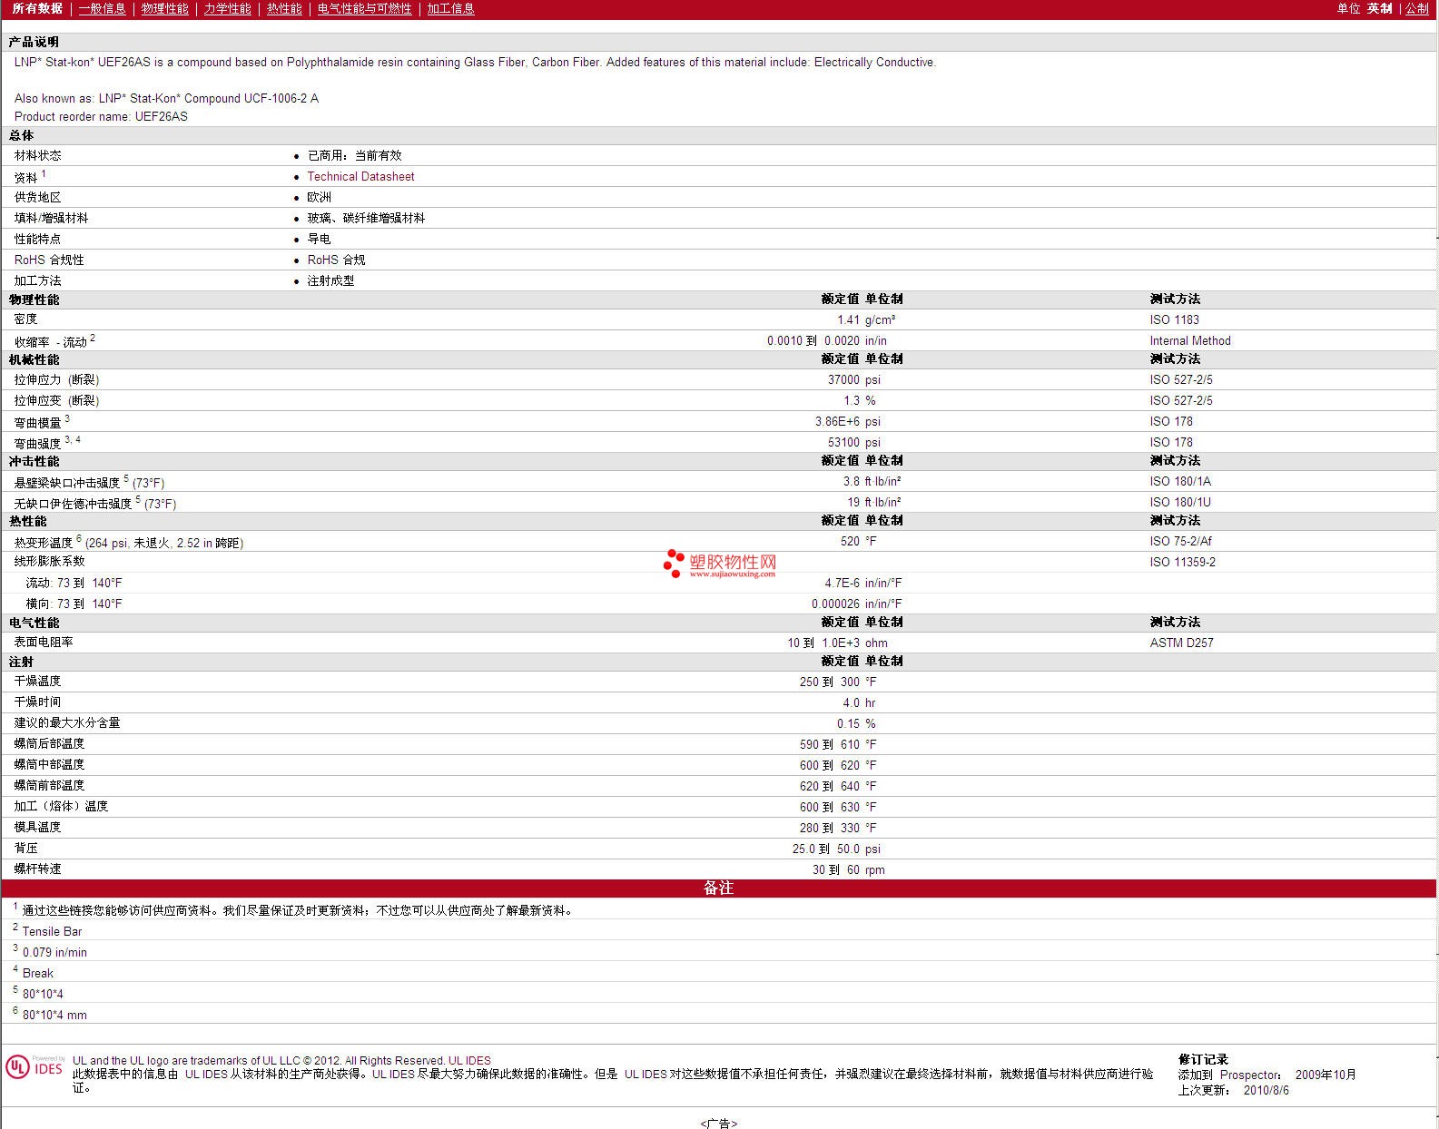Click the product reorder name UEF26AS line
The width and height of the screenshot is (1439, 1129).
click(101, 116)
